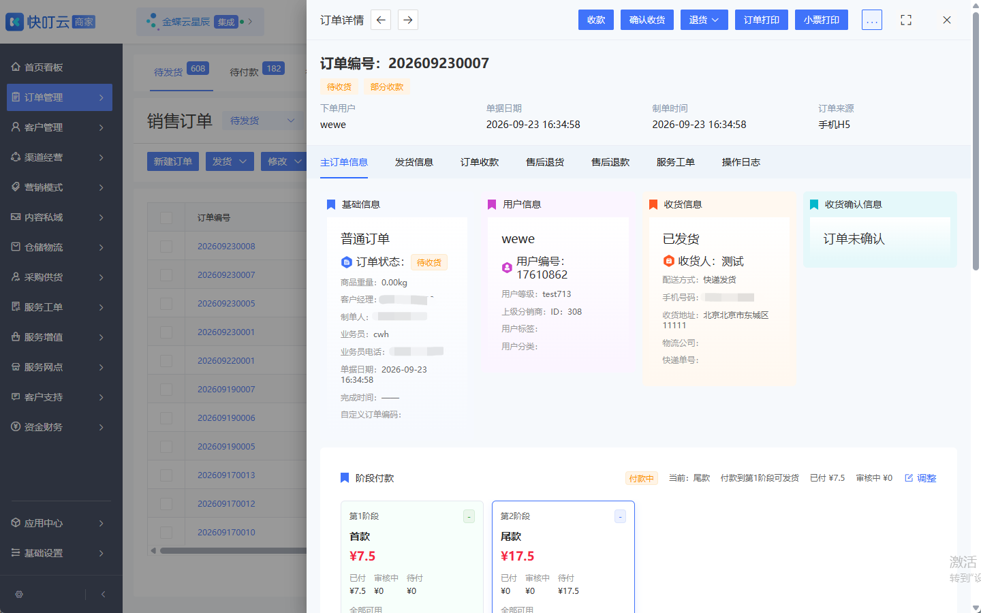Expand the 订单管理 menu chevron
981x613 pixels.
tap(102, 97)
